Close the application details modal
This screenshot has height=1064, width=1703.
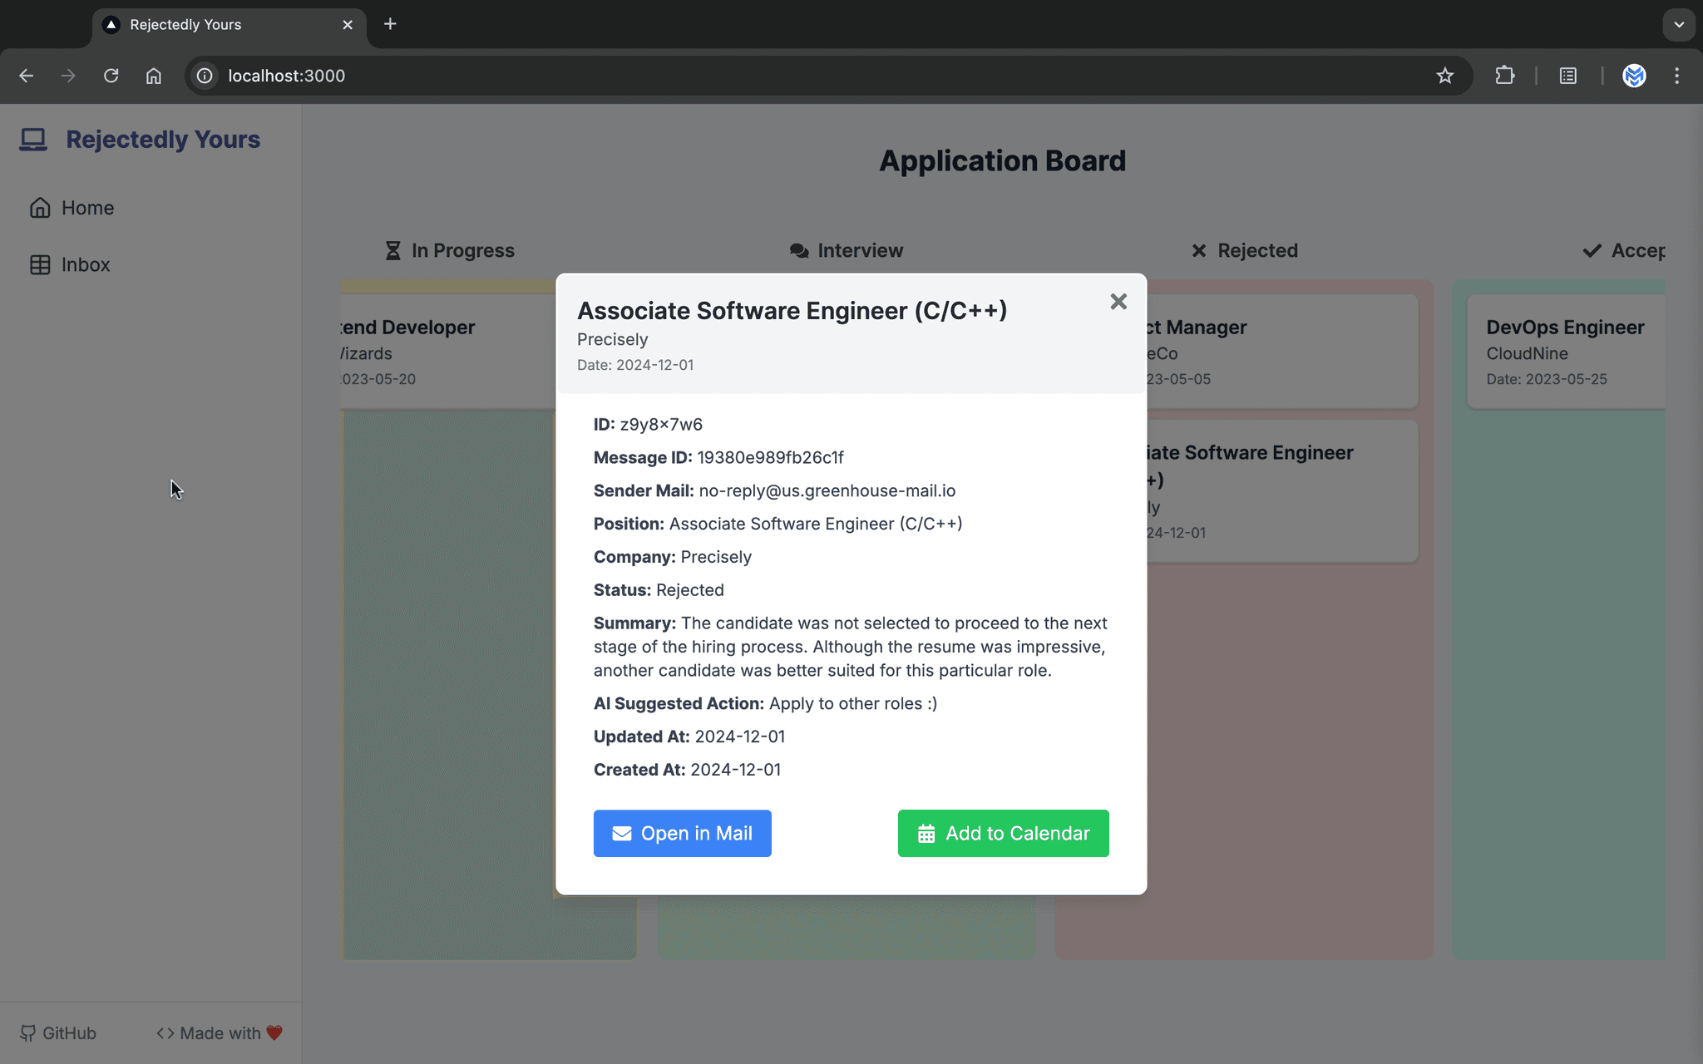pos(1118,302)
